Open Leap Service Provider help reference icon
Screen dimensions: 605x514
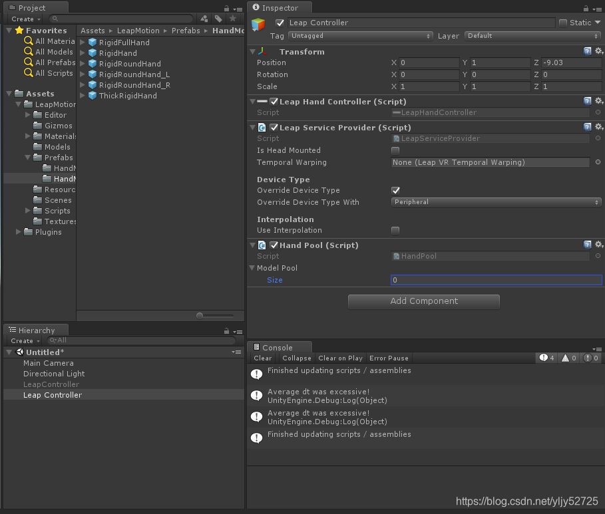pos(587,127)
